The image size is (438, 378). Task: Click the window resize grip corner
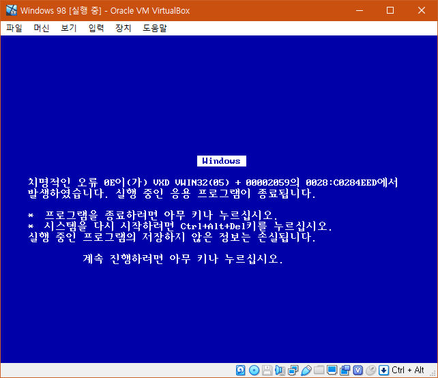[433, 374]
